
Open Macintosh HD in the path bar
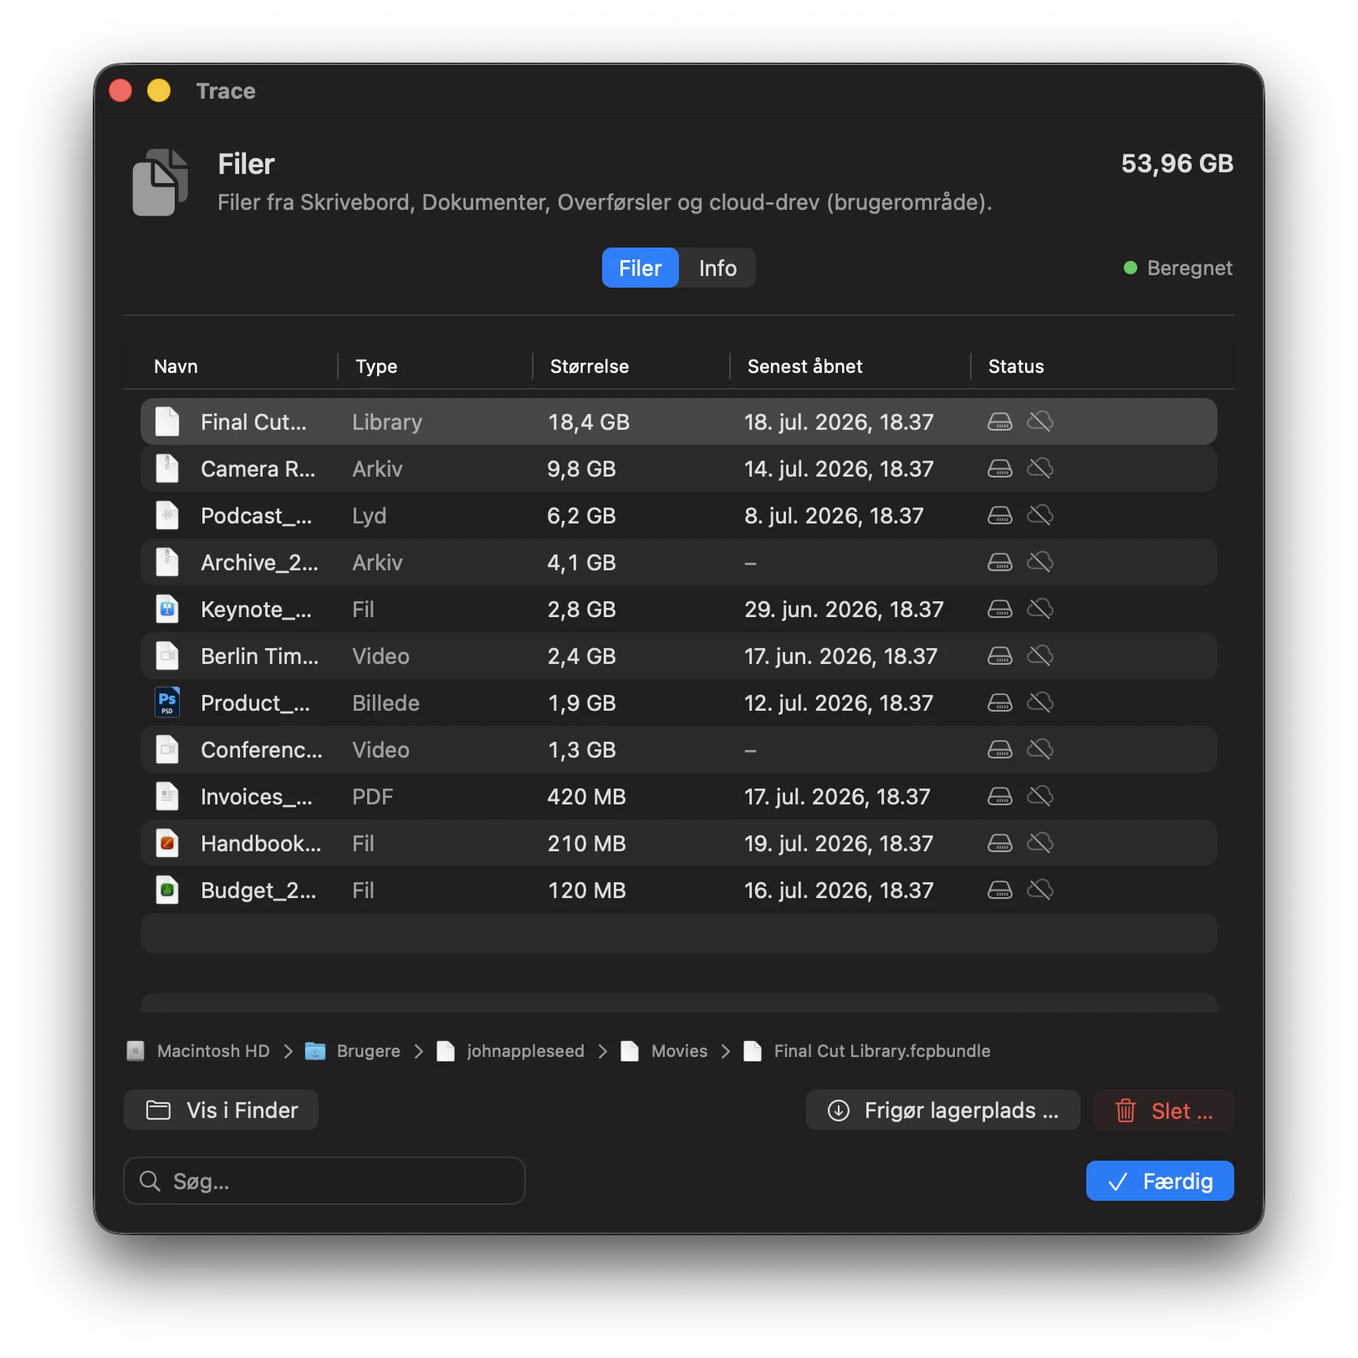click(x=213, y=1051)
